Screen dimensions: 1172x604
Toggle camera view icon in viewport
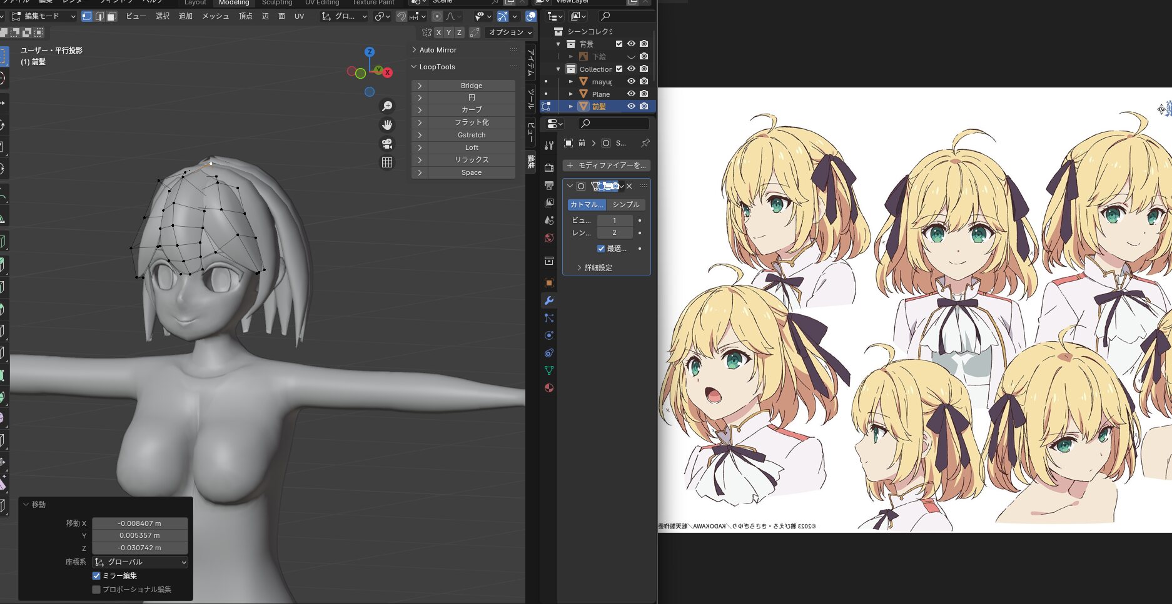[x=387, y=144]
